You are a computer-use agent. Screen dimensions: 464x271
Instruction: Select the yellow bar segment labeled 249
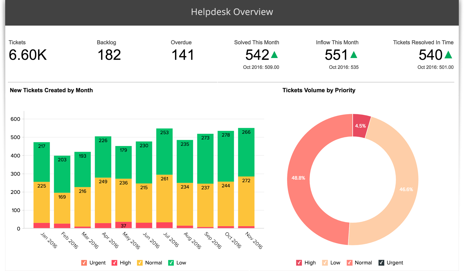click(x=103, y=200)
